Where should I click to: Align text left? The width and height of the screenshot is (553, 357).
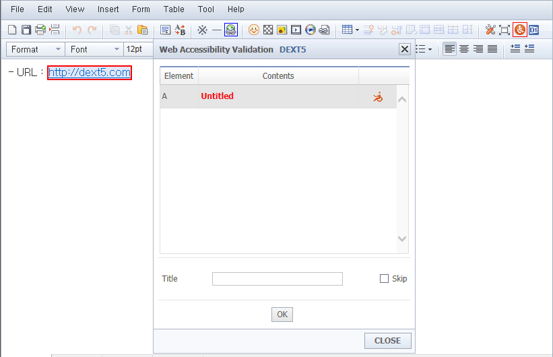(x=450, y=49)
